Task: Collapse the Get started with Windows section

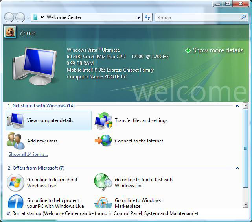Action: 237,106
